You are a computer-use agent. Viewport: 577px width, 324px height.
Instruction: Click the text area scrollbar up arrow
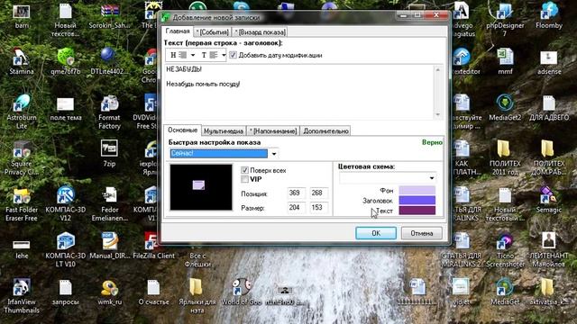[438, 70]
